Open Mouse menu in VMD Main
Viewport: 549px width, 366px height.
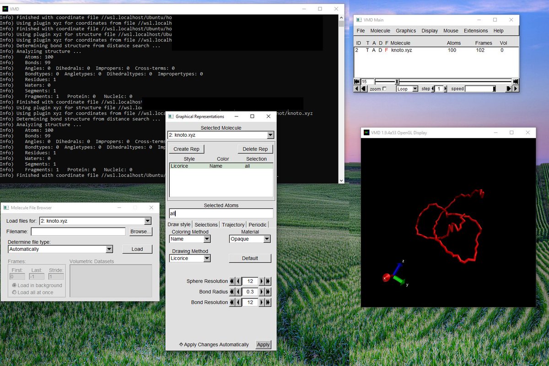451,31
